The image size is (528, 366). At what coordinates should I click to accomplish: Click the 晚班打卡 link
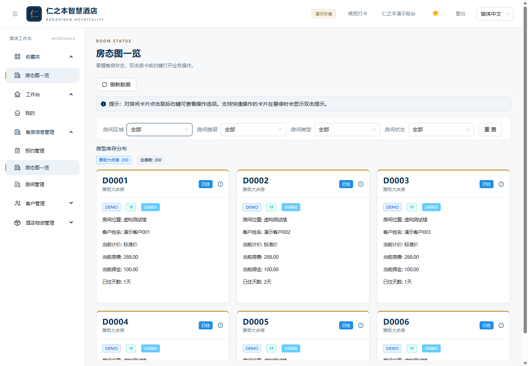pyautogui.click(x=358, y=14)
